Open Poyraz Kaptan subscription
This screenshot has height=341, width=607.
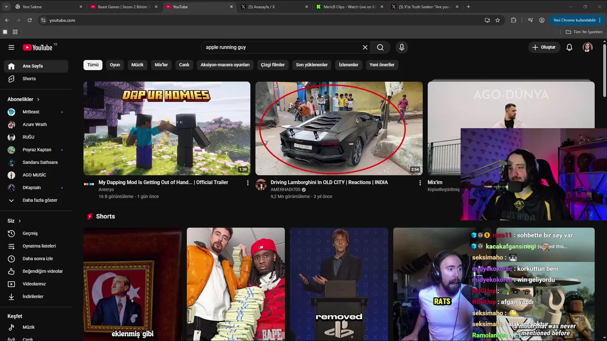(x=36, y=150)
